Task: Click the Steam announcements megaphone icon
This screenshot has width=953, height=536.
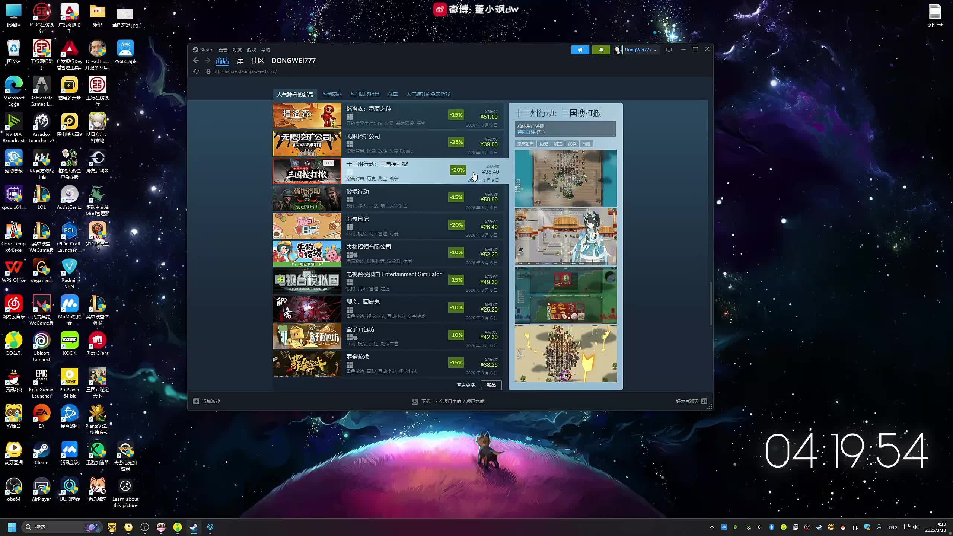Action: coord(580,50)
